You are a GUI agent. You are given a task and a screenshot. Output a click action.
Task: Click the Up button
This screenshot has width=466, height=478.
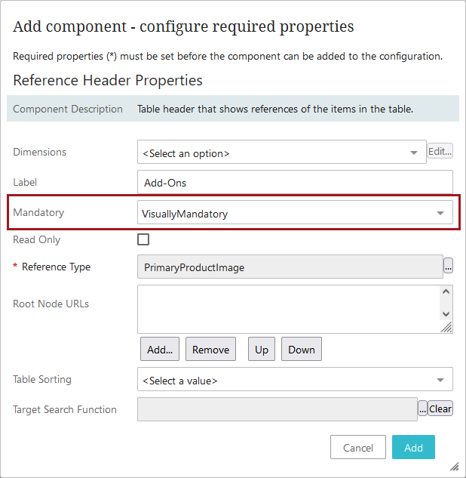261,350
